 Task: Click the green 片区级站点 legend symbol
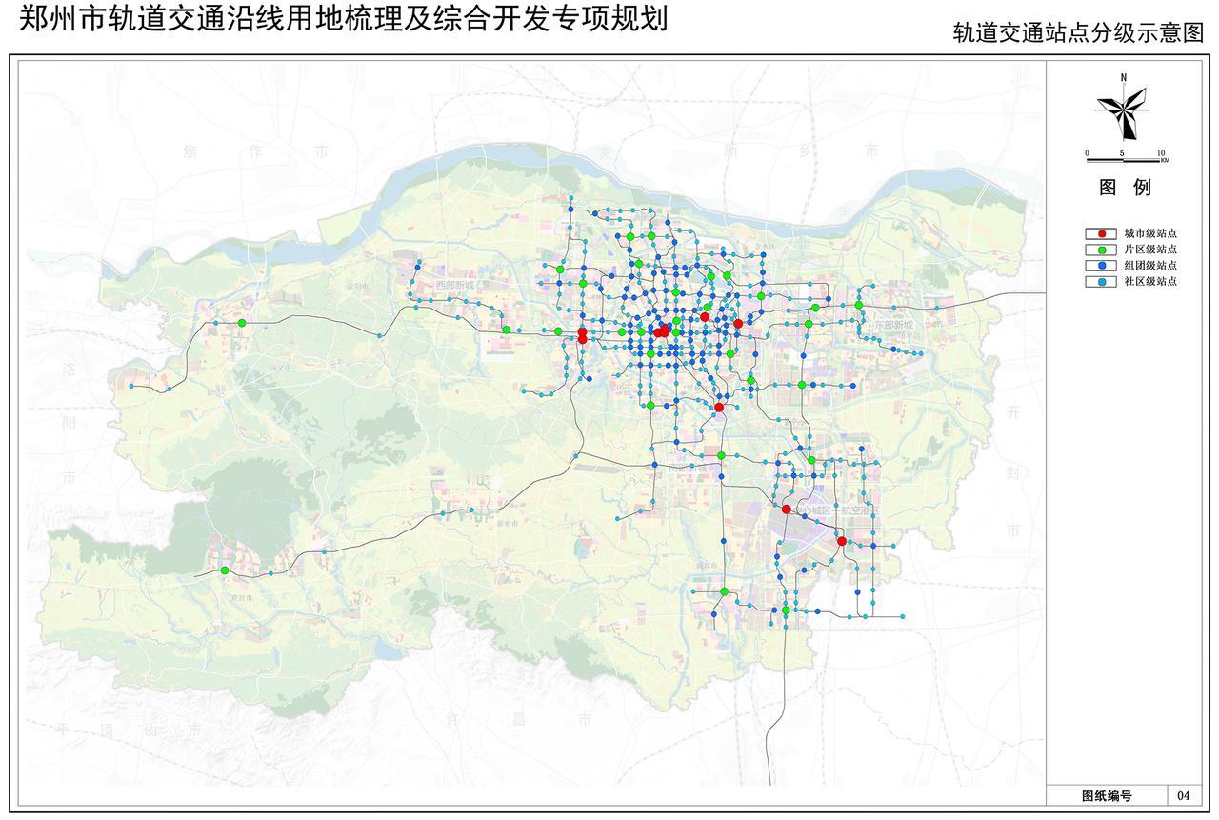point(1102,250)
